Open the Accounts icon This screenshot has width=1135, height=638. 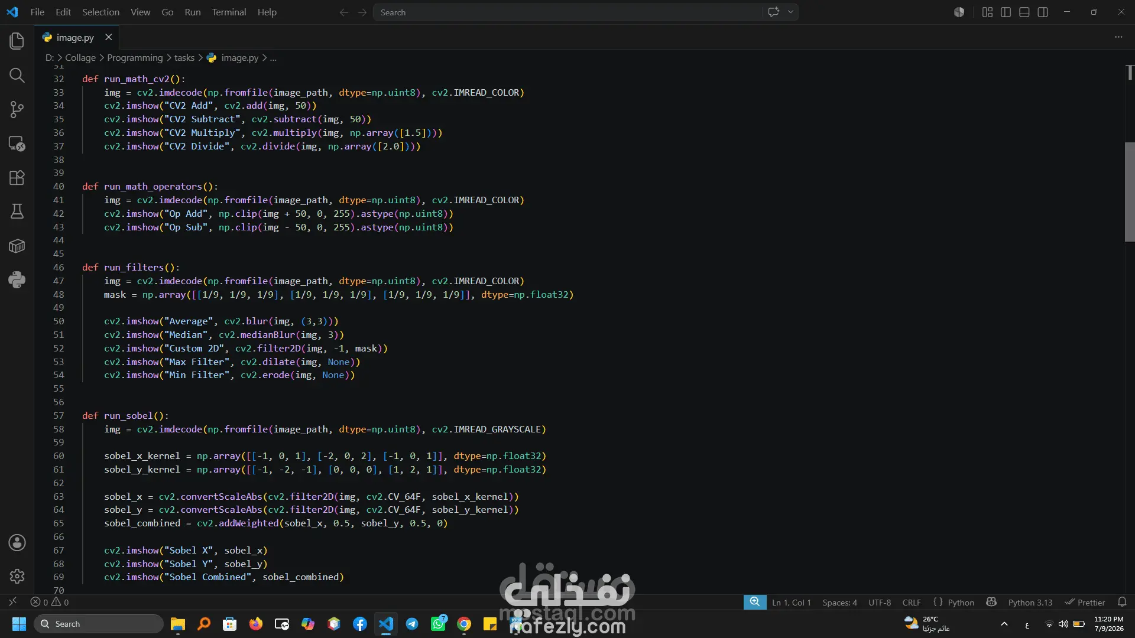[17, 542]
